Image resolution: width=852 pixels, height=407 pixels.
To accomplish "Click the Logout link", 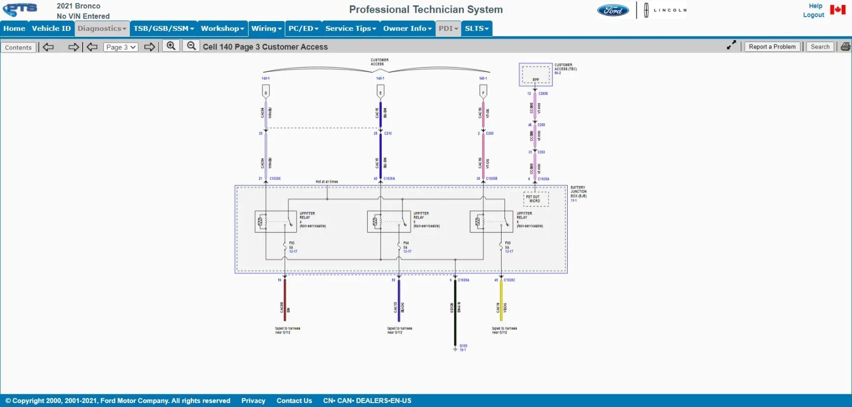I will coord(813,15).
